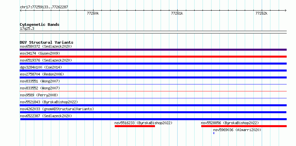Click the chr17:77259133..77262287 coordinate text

tap(44, 7)
